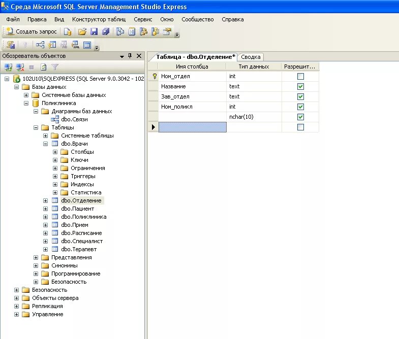Click the manage indexes and keys icon

point(52,45)
